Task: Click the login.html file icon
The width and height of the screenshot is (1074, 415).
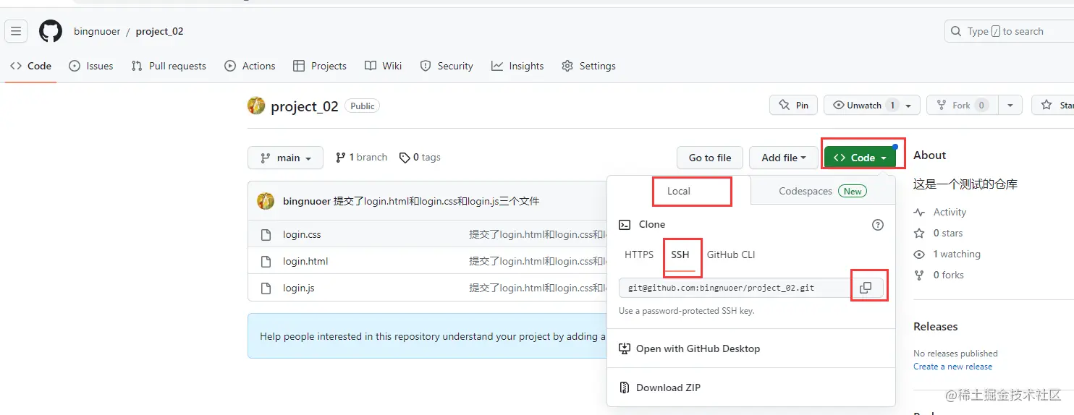Action: [x=266, y=261]
